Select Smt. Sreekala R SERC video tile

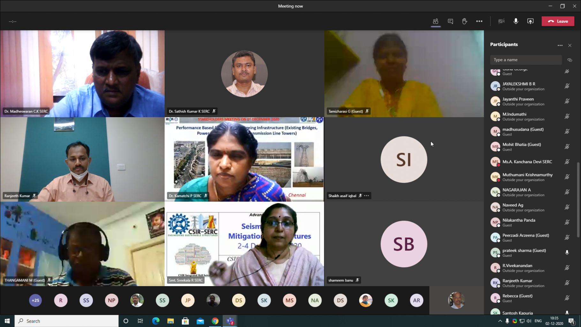(x=244, y=244)
